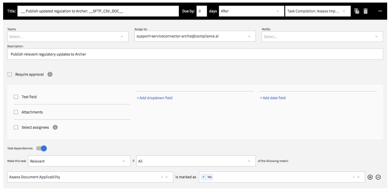Add a dropdown field
Screen dimensions: 390x192
click(x=155, y=98)
